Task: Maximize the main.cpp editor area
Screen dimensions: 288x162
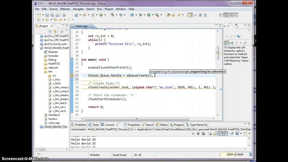Action: (220, 26)
